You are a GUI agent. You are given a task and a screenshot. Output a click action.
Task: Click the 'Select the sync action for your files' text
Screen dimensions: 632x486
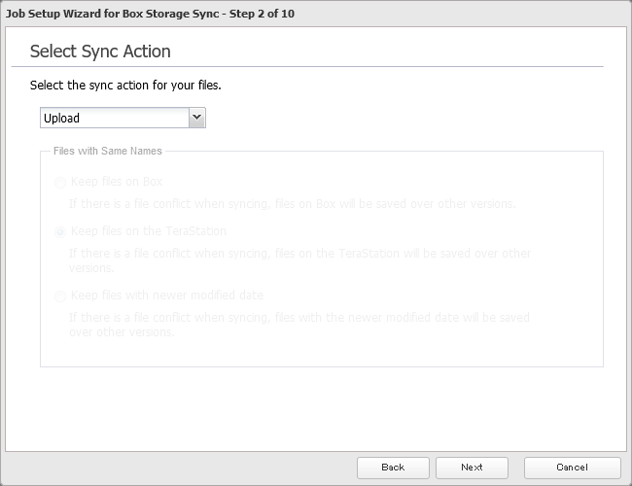tap(125, 86)
